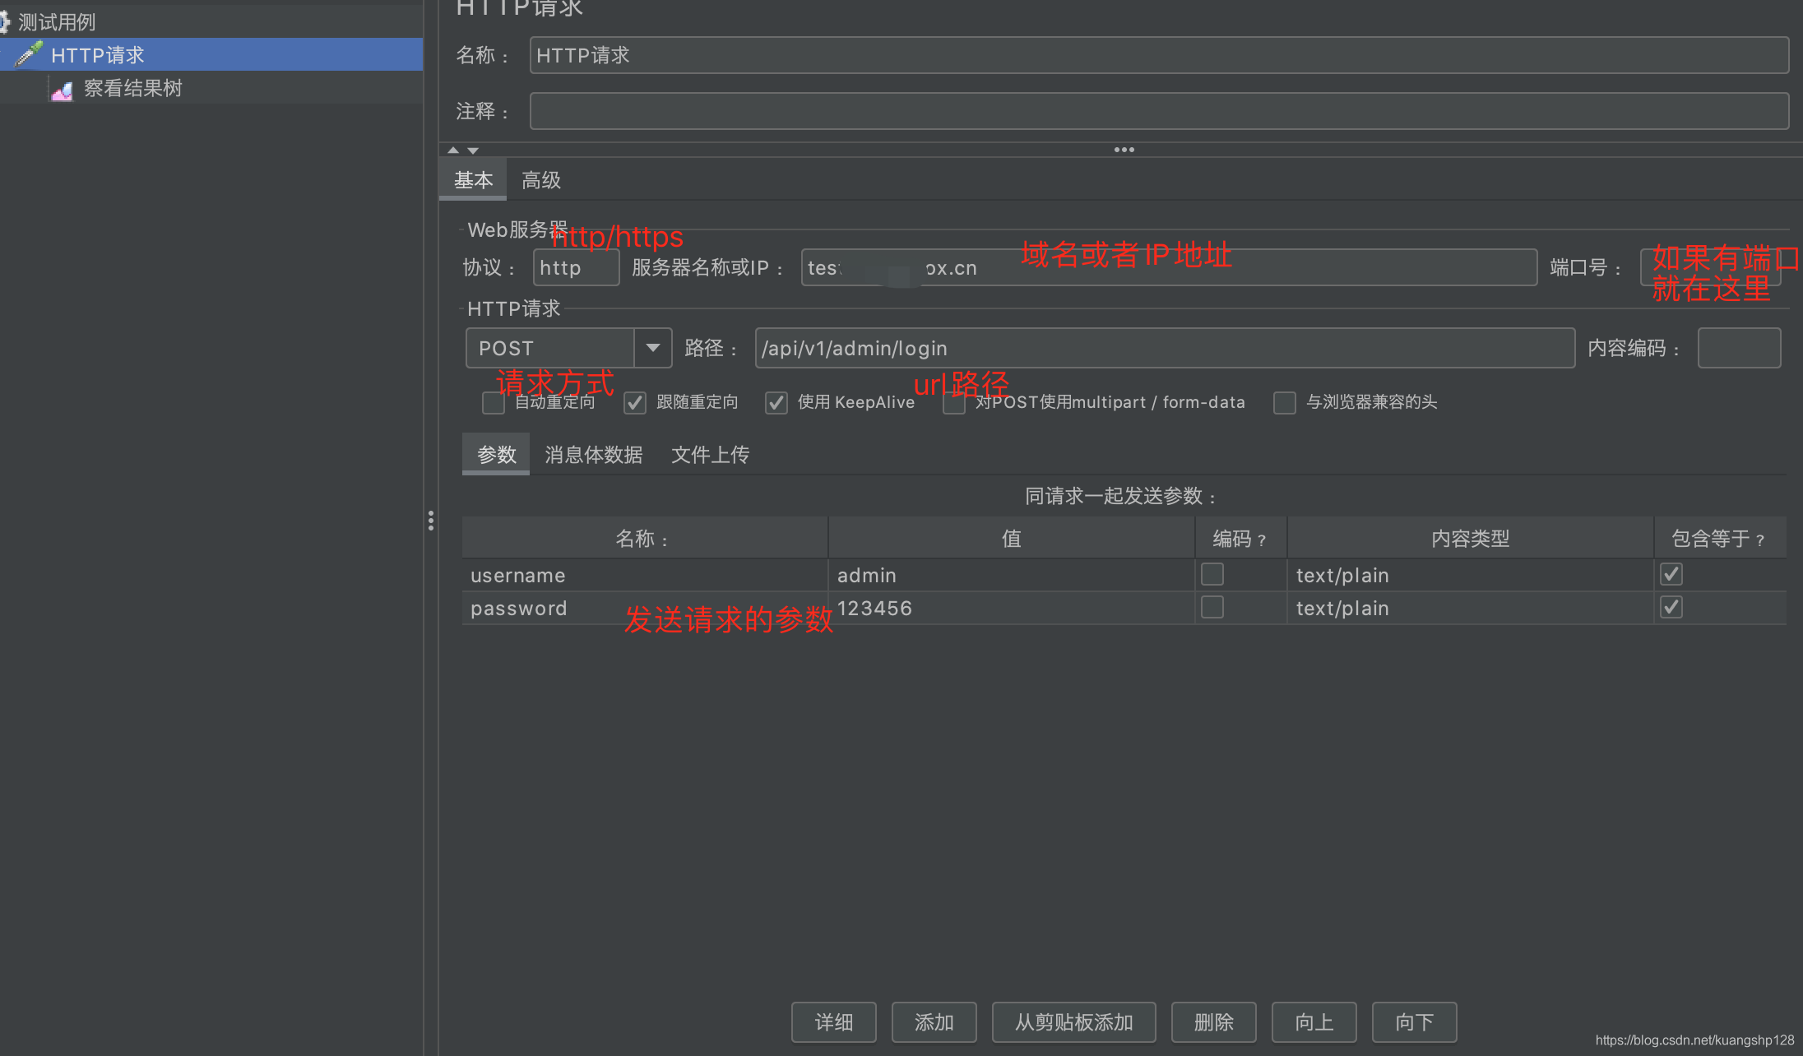1803x1056 pixels.
Task: Enable 与浏览器兼容的头 checkbox
Action: [x=1285, y=403]
